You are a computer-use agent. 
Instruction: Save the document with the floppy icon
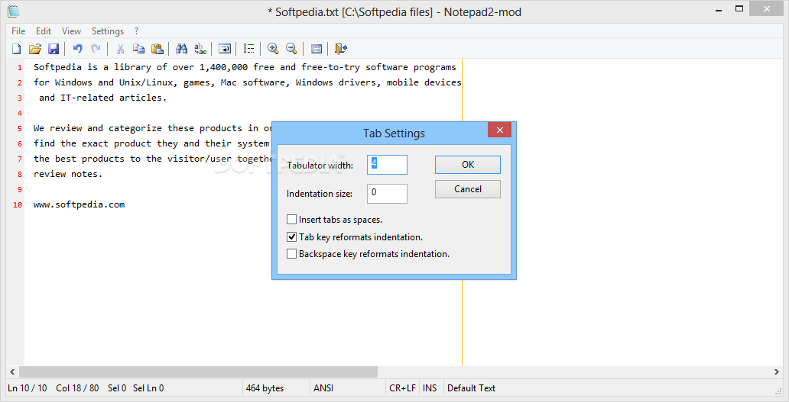(54, 49)
